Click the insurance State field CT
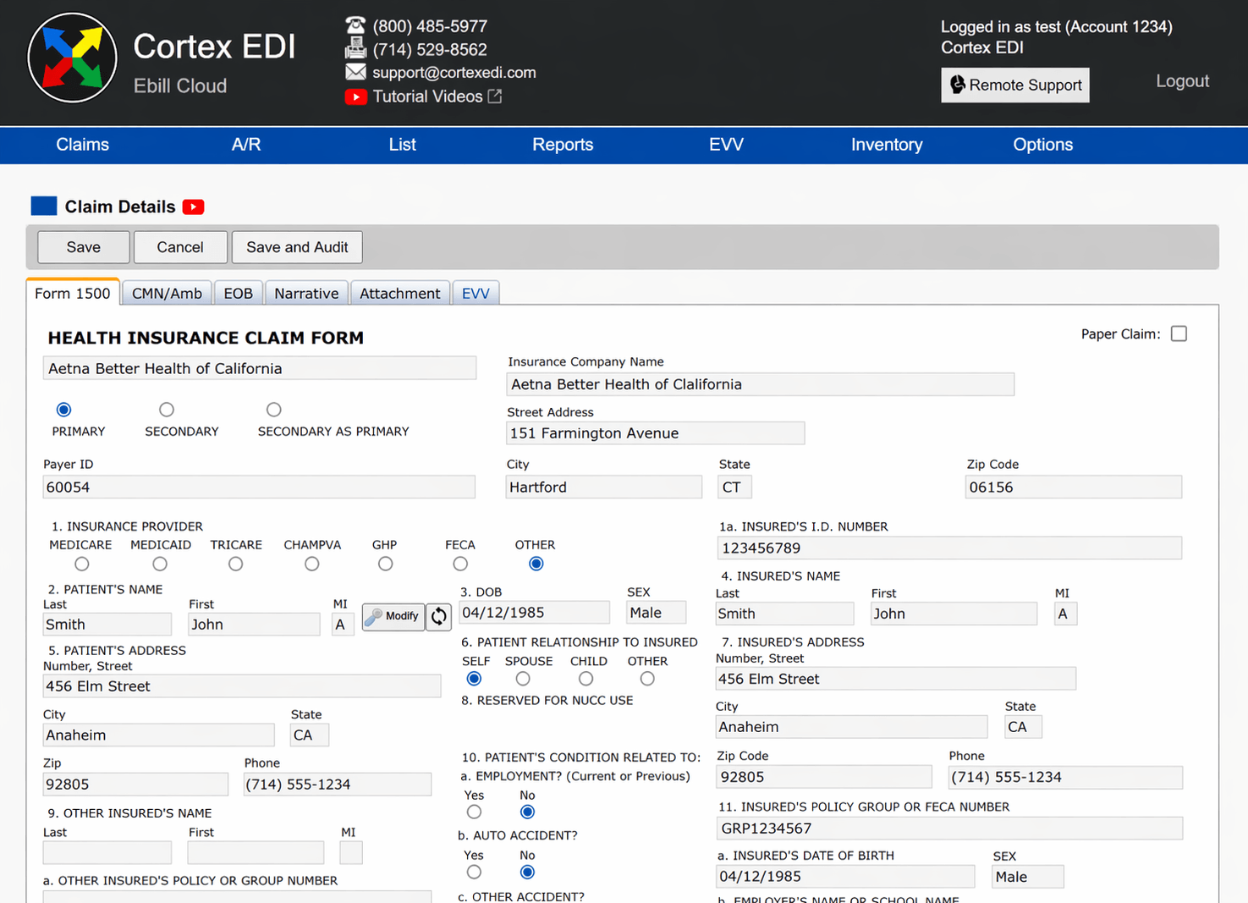The image size is (1248, 903). (x=734, y=487)
